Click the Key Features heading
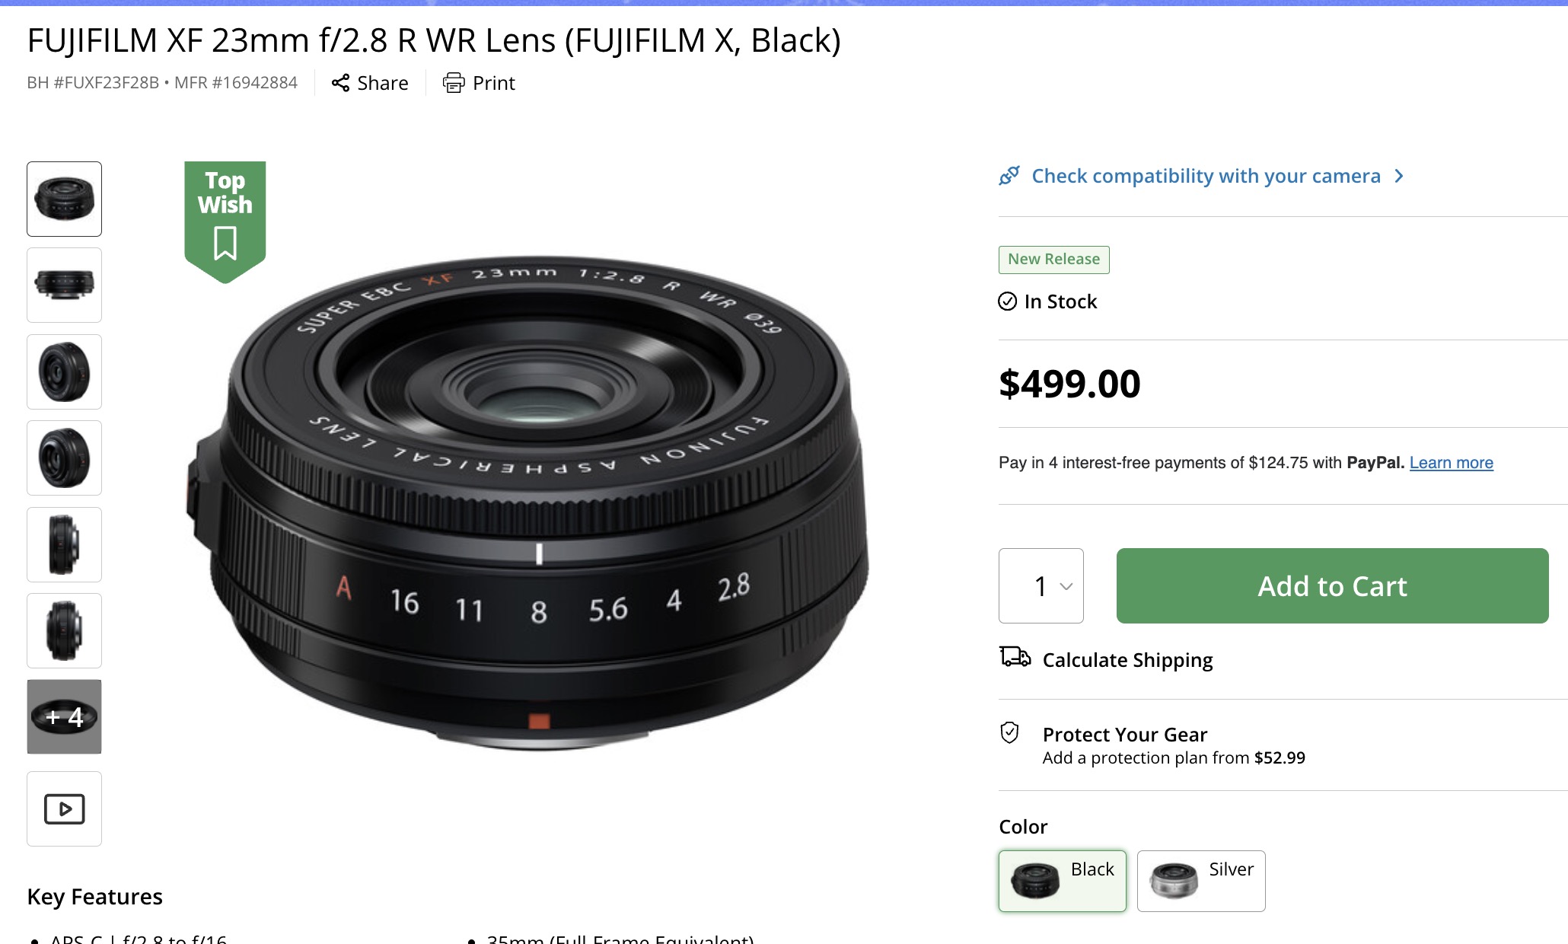 tap(95, 897)
